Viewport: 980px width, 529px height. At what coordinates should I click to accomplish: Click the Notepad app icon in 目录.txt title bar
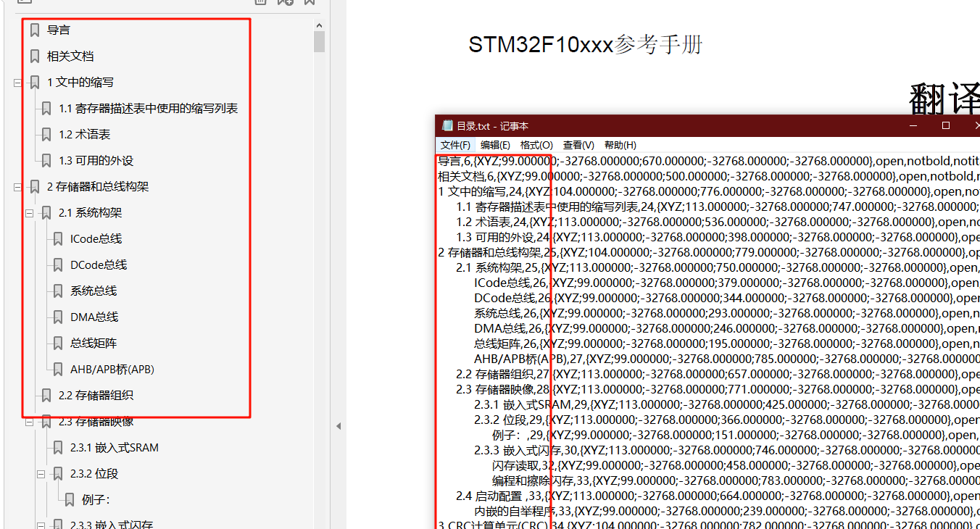point(447,126)
